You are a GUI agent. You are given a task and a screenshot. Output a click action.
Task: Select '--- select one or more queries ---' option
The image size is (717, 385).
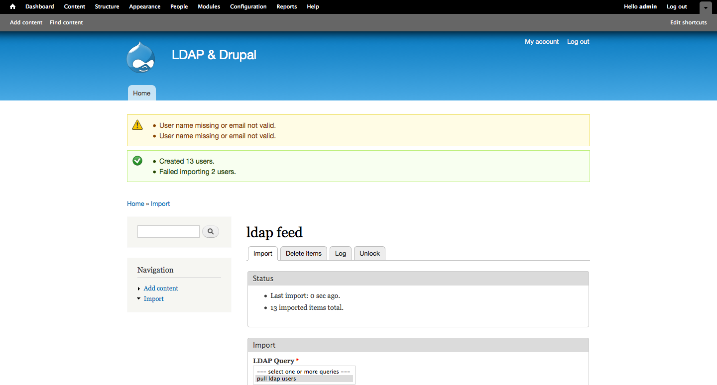coord(304,372)
